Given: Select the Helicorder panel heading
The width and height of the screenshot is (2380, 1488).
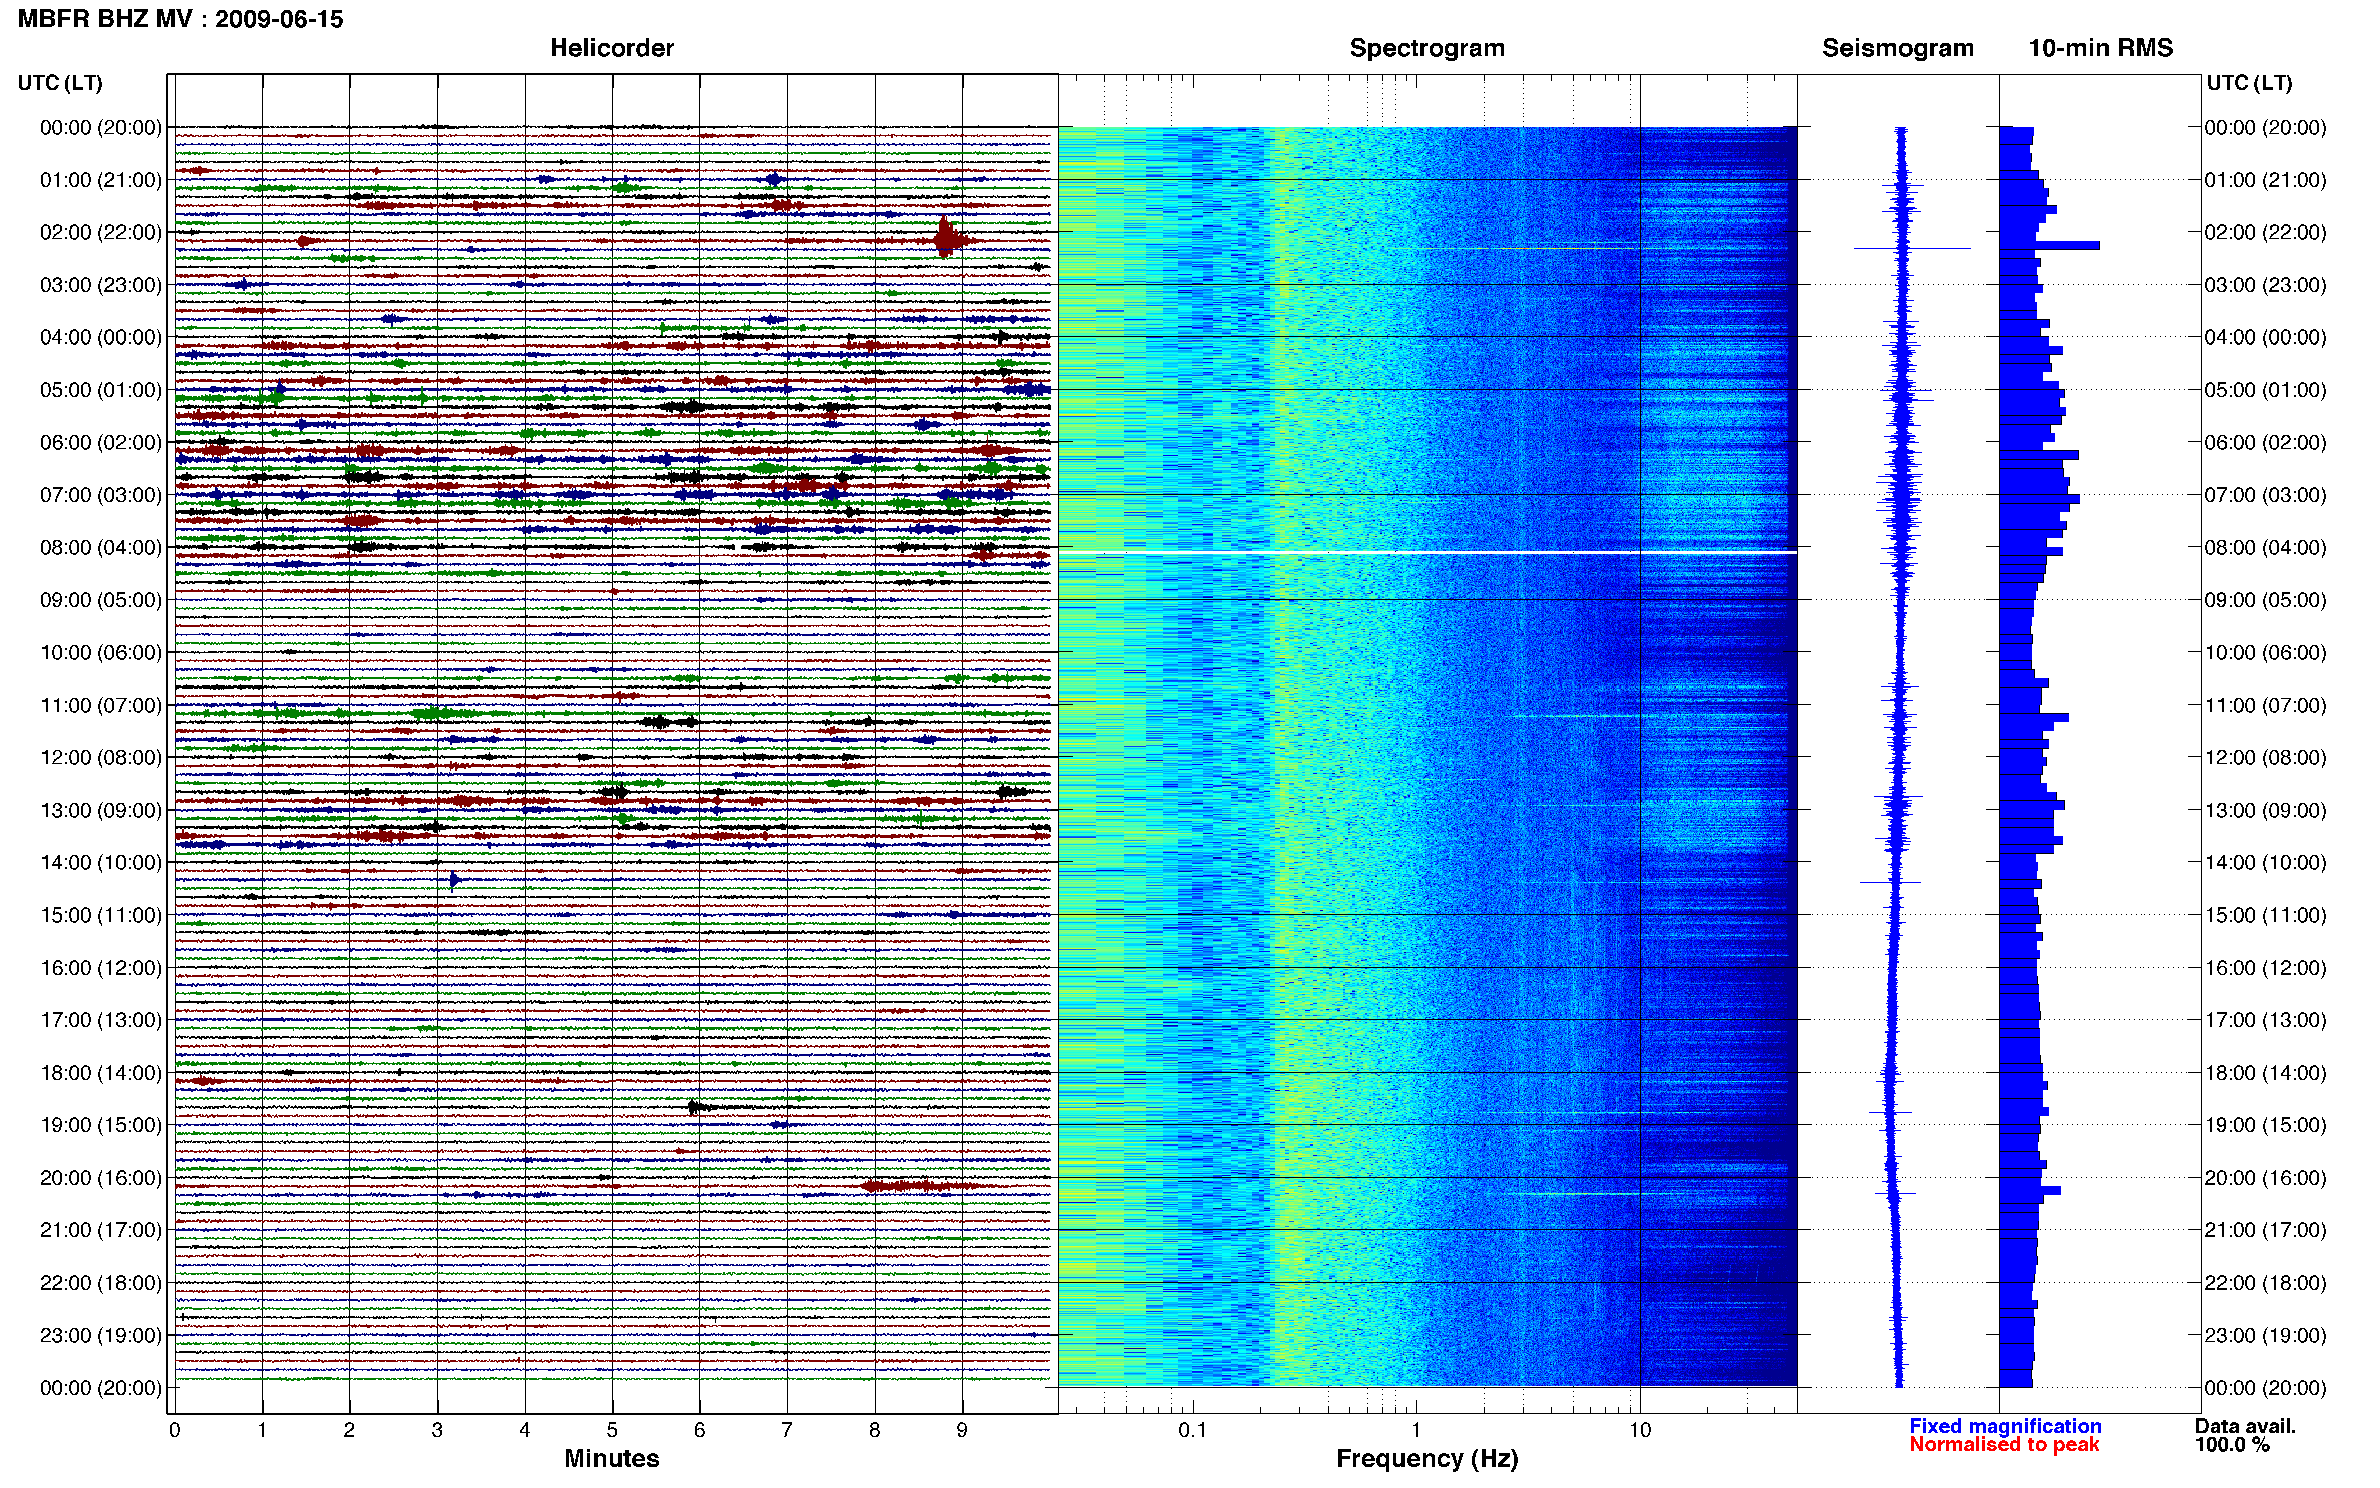Looking at the screenshot, I should pos(612,48).
